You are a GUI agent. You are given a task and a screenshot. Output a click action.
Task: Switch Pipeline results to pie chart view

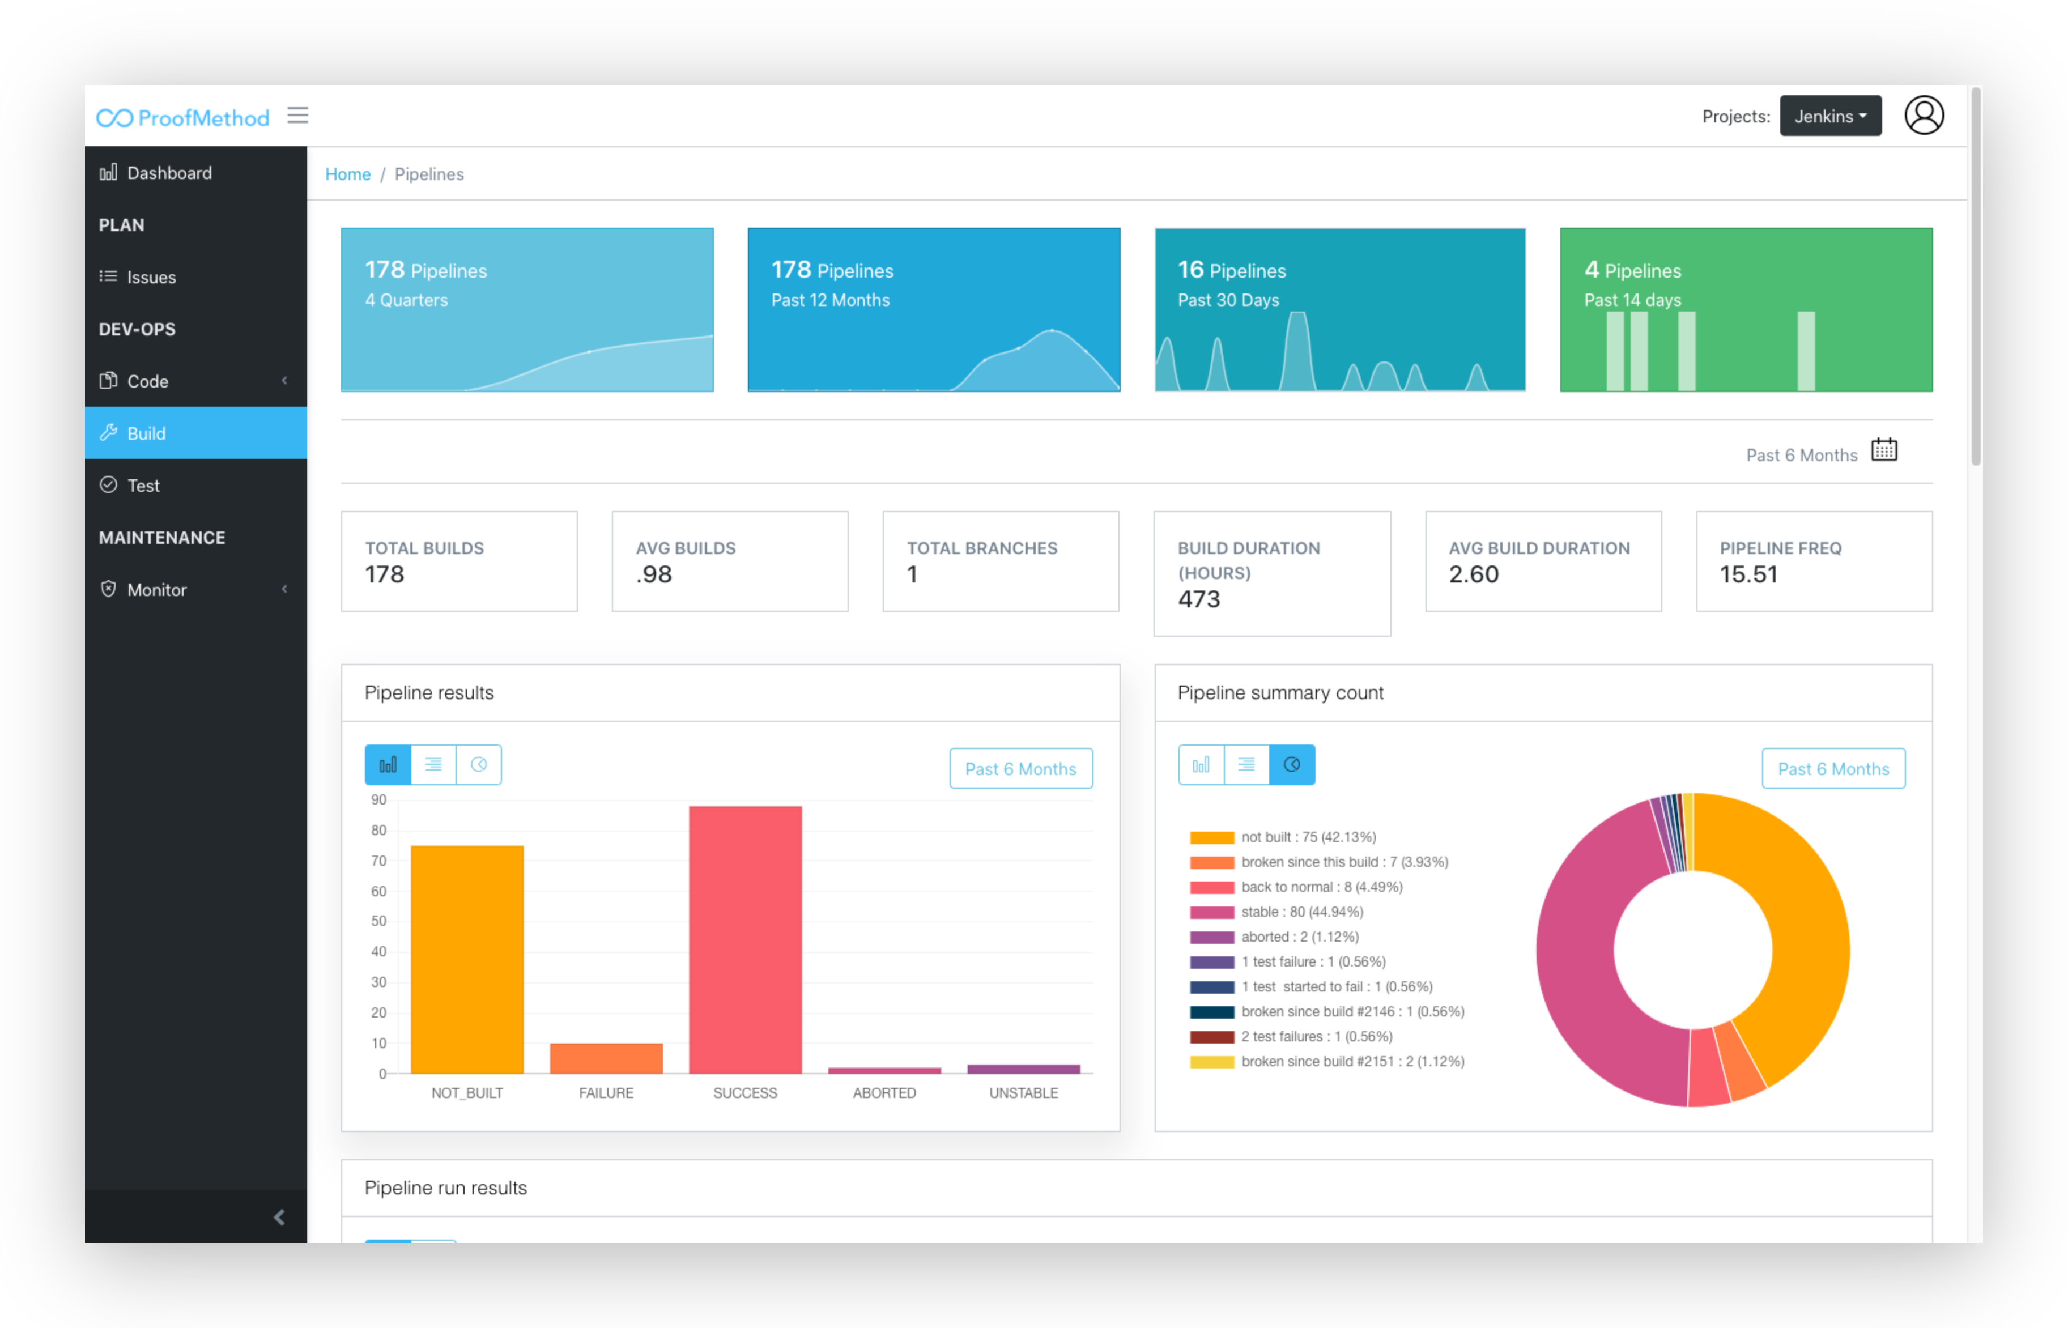coord(479,765)
